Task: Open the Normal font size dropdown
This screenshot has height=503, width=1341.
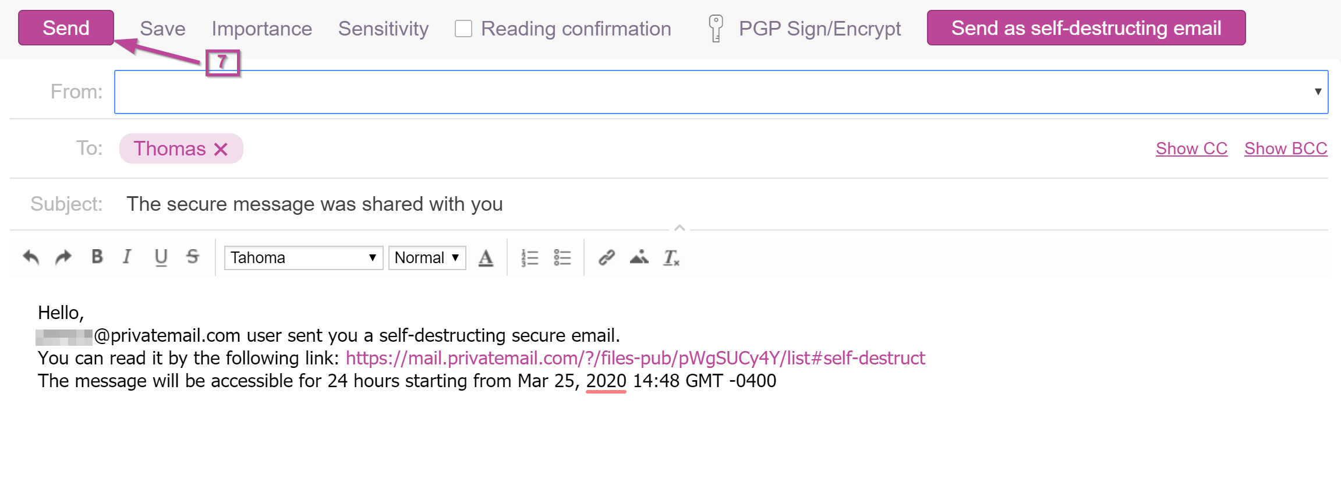Action: (427, 257)
